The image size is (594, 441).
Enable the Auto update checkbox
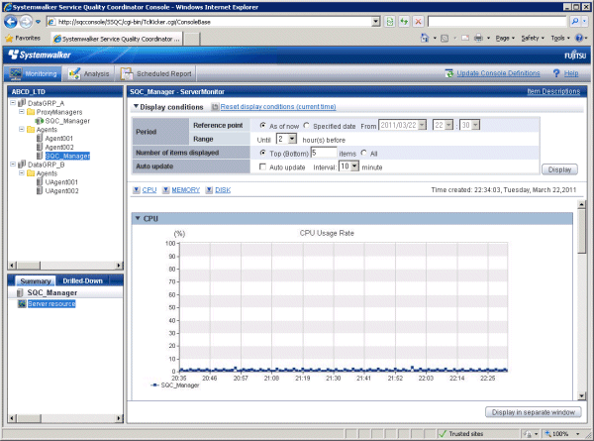[262, 166]
